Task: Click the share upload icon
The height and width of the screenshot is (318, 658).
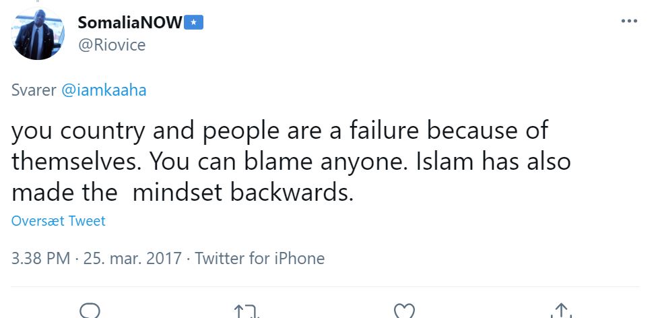Action: (560, 311)
